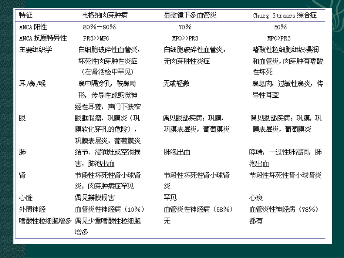This screenshot has height=258, width=344.
Task: Select column header '显微镜下多血管炎'
Action: click(x=190, y=15)
